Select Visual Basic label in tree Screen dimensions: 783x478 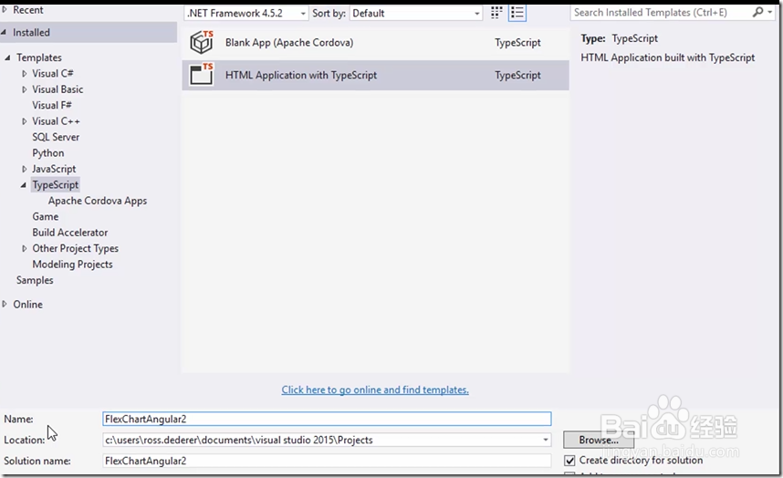[x=57, y=89]
